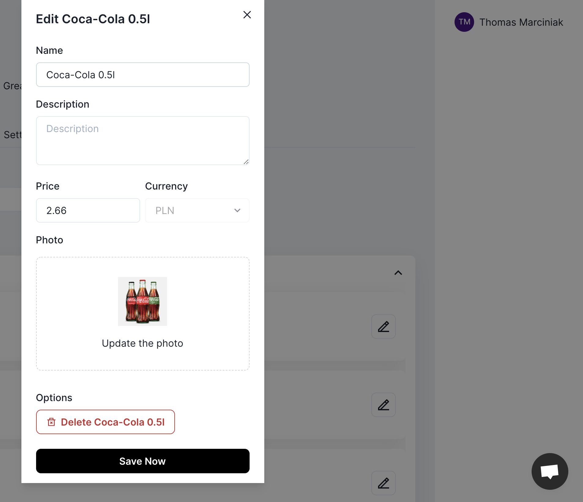Open the chat support widget
Viewport: 583px width, 502px height.
tap(549, 471)
